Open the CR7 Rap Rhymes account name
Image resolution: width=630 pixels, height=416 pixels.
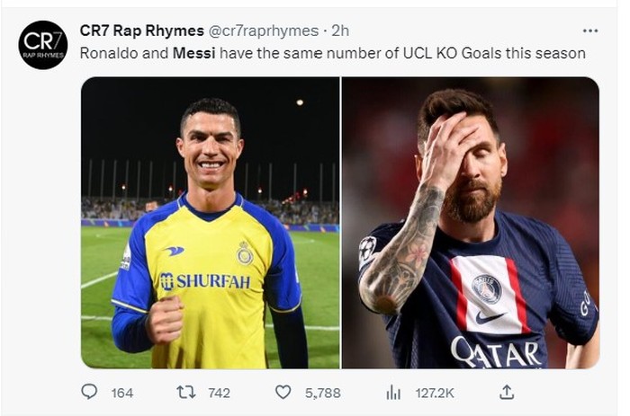pos(130,31)
